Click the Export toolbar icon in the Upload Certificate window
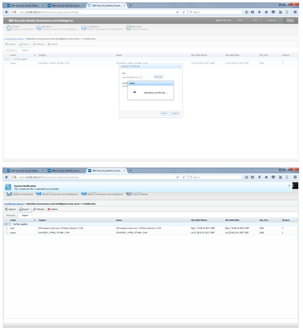This screenshot has height=334, width=303. pos(21,44)
